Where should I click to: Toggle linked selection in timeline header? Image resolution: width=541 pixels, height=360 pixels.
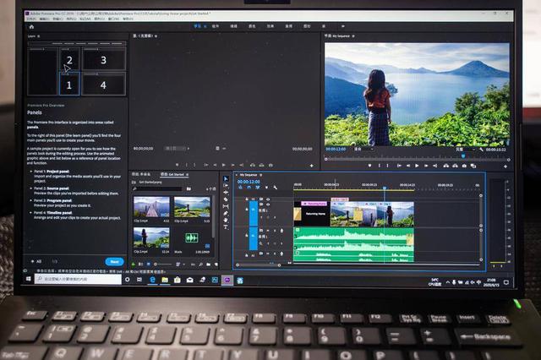point(257,188)
